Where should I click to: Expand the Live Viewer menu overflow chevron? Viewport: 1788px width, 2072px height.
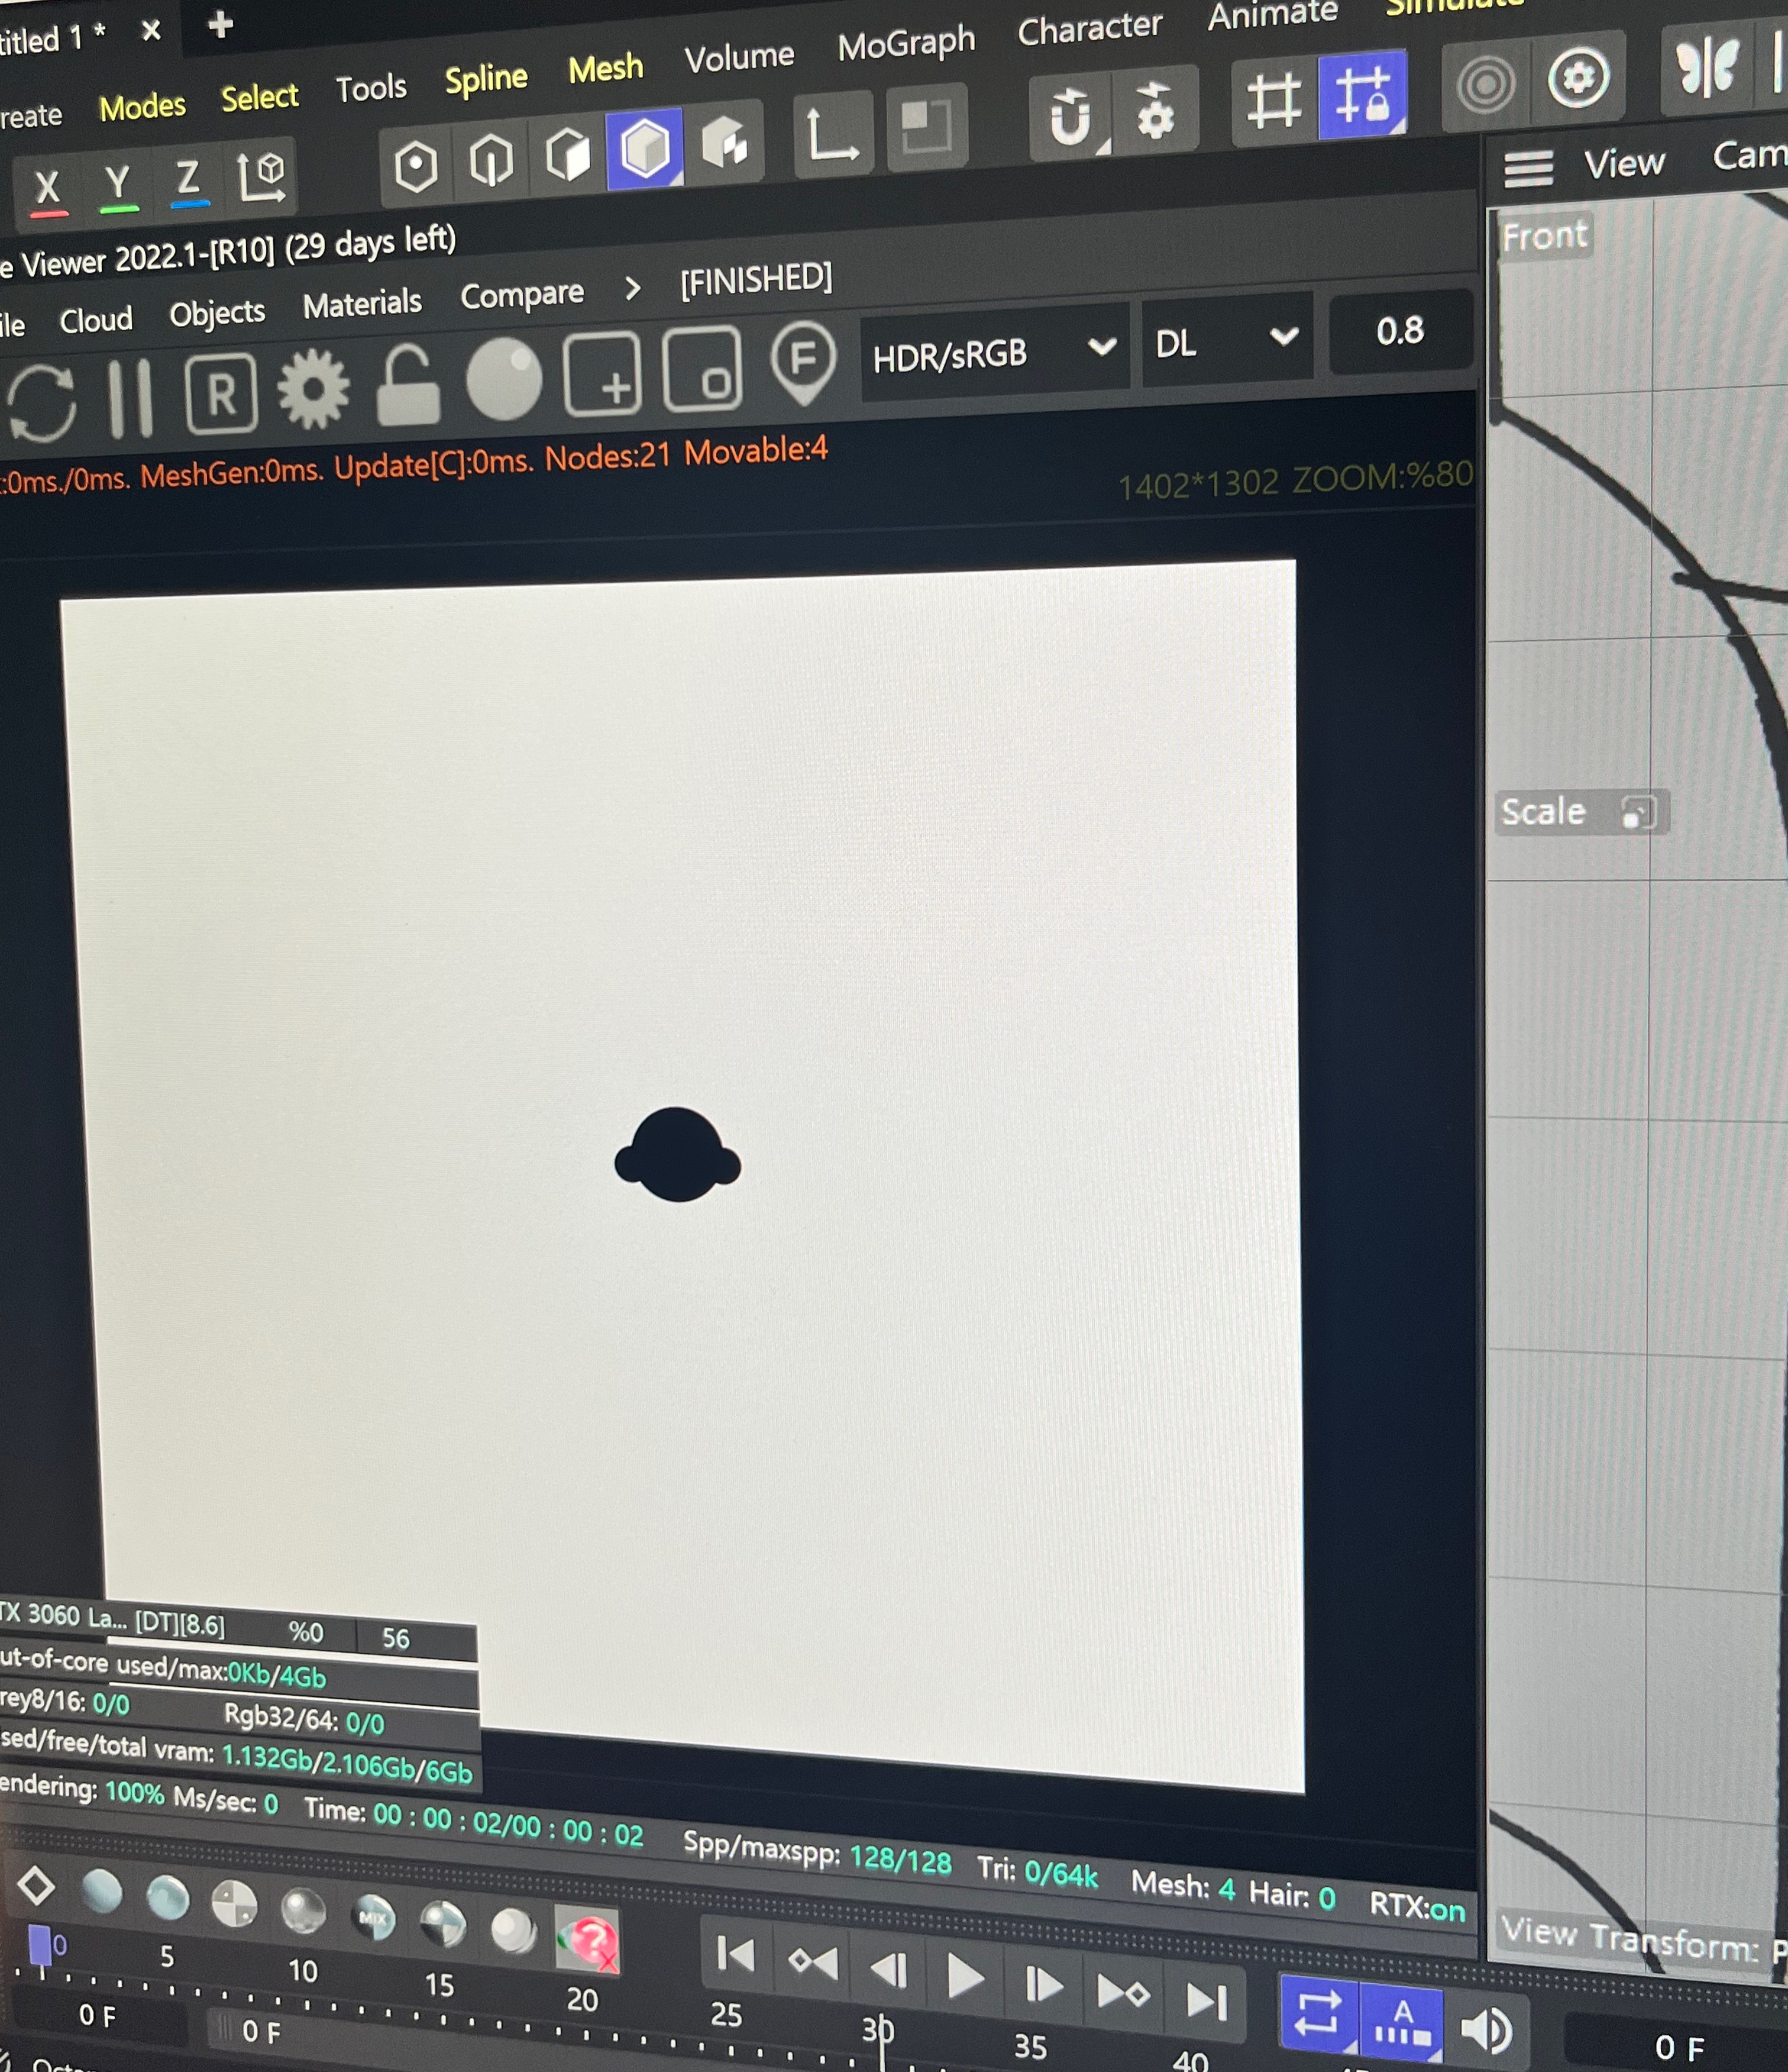632,290
